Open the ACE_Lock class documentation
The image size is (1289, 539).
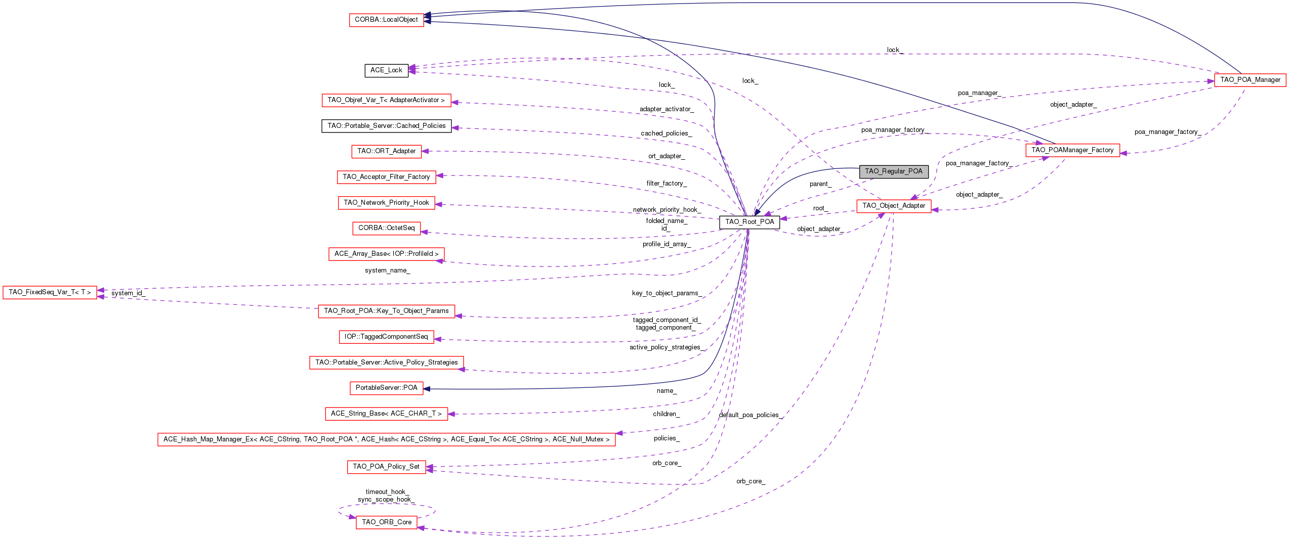387,70
